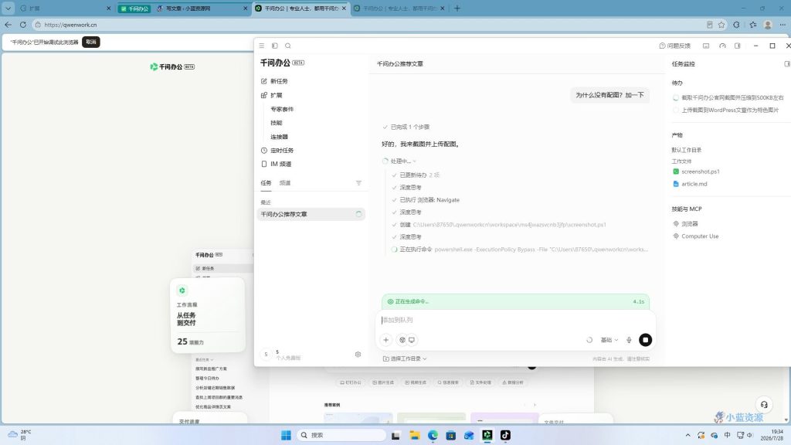Switch to the 任务 tab
This screenshot has height=445, width=791.
coord(266,183)
